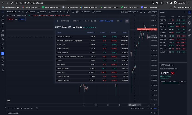Viewport: 192px width, 115px height.
Task: Select MARUTI in the watchlist
Action: click(x=173, y=52)
